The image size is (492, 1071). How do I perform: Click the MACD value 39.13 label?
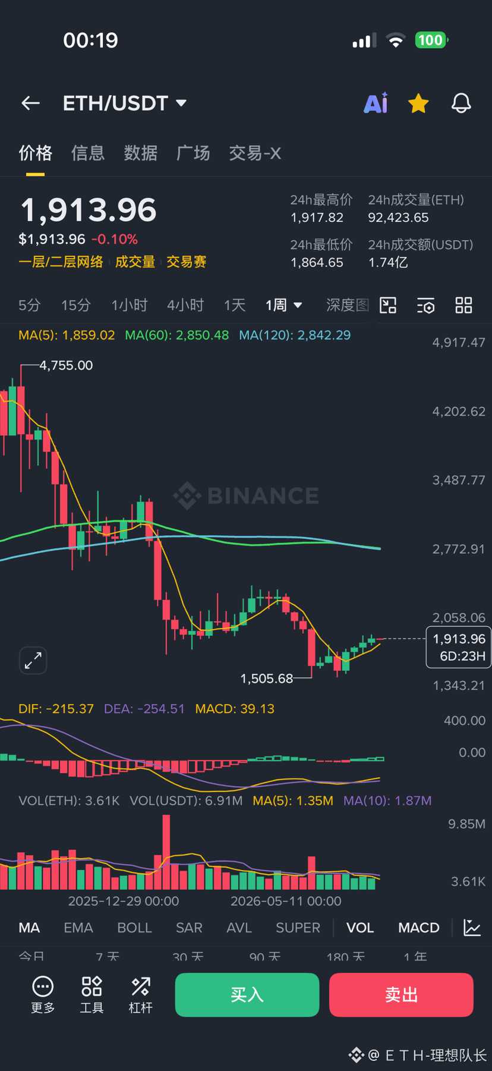click(x=235, y=709)
